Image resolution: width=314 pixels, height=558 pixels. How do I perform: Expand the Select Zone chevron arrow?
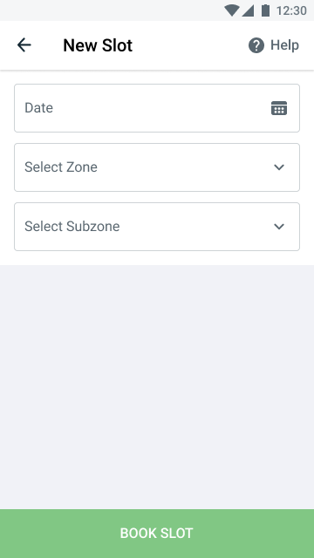coord(279,167)
